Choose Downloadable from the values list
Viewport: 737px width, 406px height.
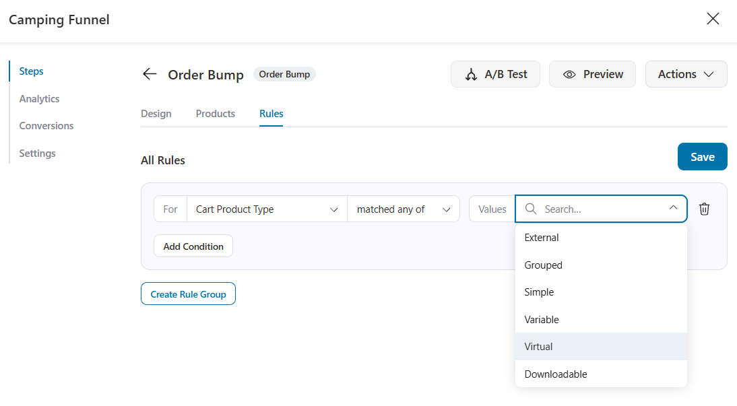pyautogui.click(x=601, y=374)
